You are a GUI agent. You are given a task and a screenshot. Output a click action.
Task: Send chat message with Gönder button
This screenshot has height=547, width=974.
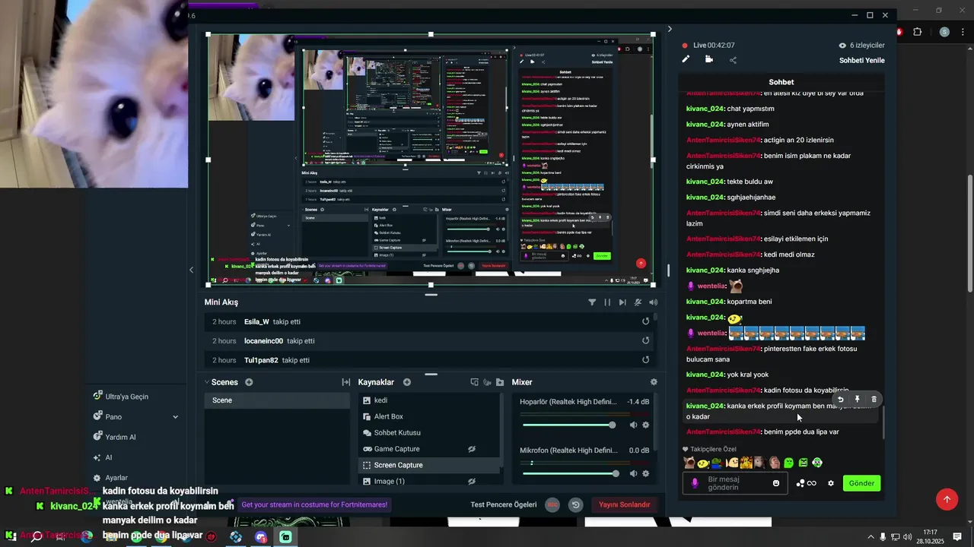point(861,483)
